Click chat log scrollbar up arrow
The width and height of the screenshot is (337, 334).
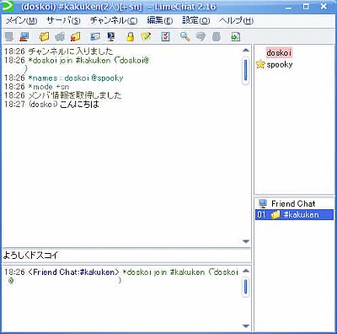[x=246, y=51]
